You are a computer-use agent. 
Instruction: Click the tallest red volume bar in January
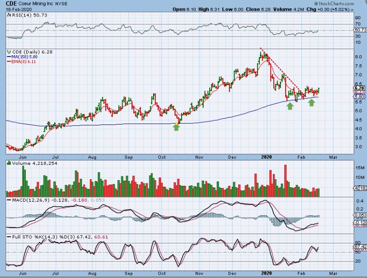click(x=286, y=181)
